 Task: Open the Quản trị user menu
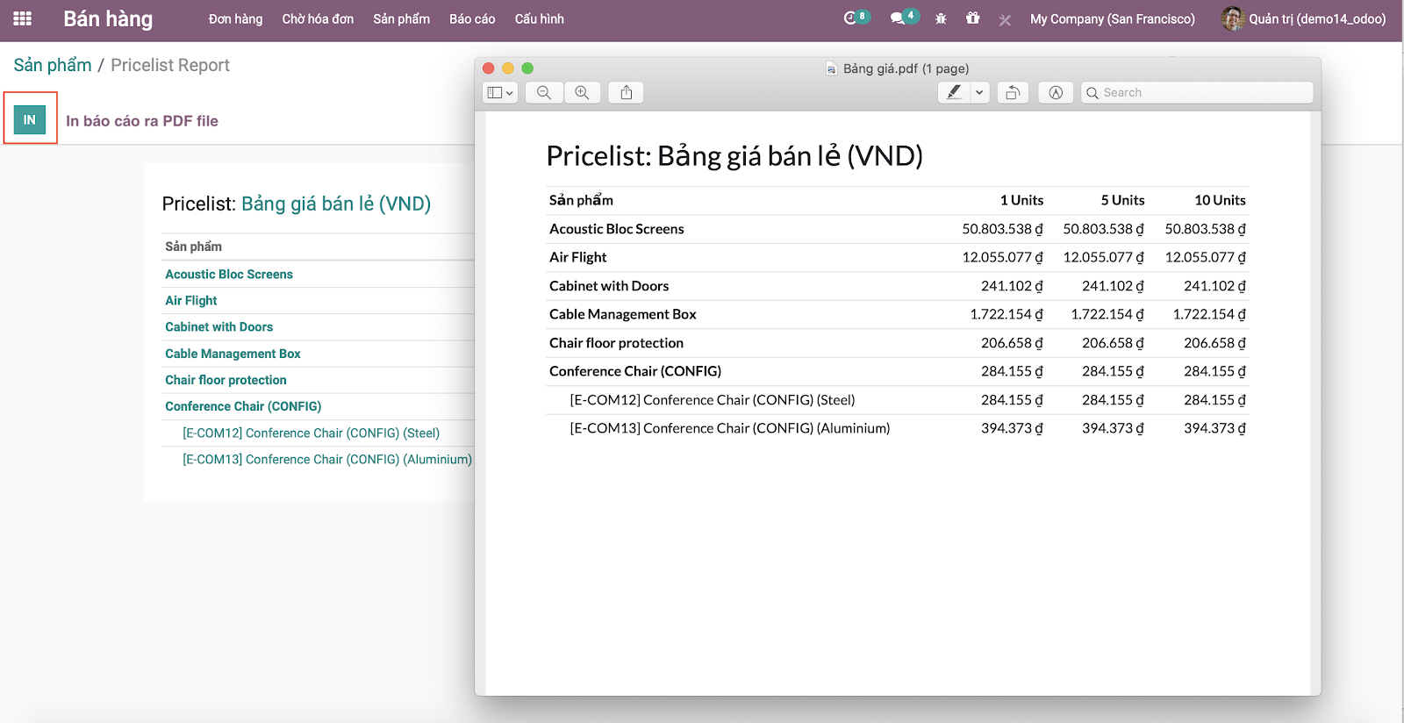[1304, 18]
